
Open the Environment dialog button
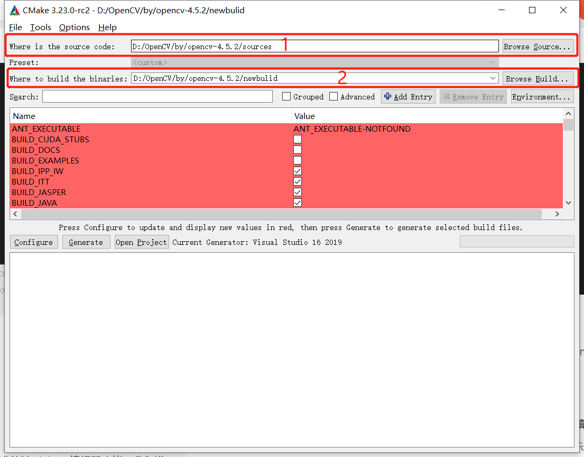[x=542, y=97]
